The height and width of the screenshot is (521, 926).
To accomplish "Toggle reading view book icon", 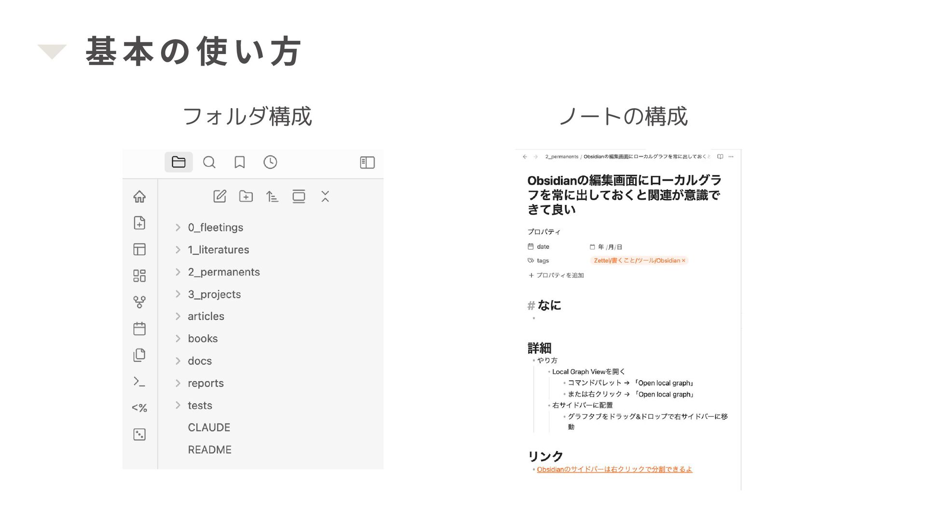I will click(720, 157).
